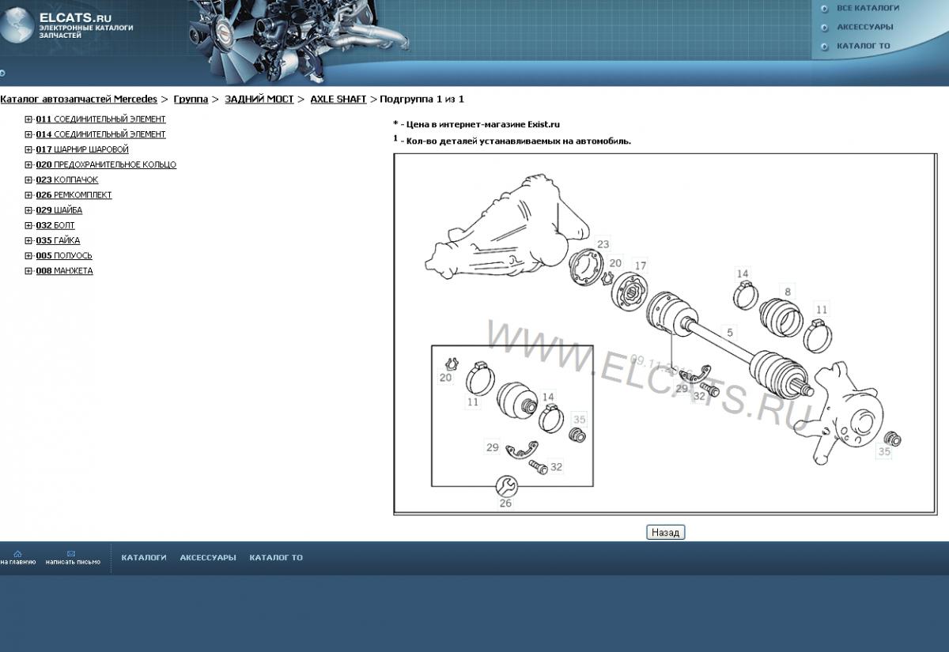Viewport: 949px width, 652px height.
Task: Click the ELCATS.RU globe logo
Action: click(17, 26)
